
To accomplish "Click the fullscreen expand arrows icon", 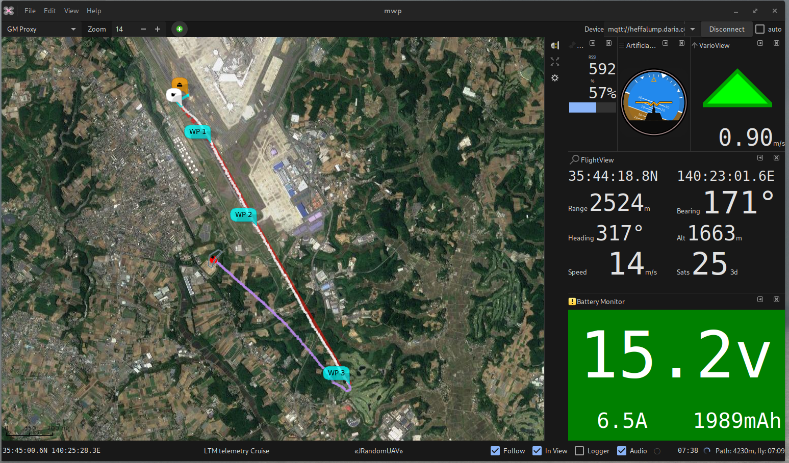I will [555, 62].
